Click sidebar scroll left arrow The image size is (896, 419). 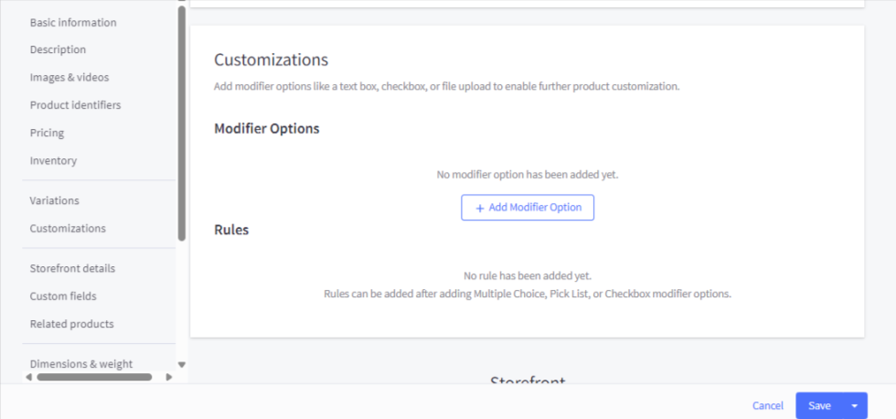(29, 377)
